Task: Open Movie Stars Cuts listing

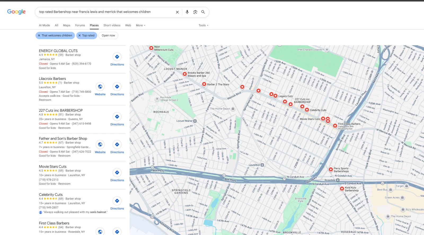Action: pos(53,167)
